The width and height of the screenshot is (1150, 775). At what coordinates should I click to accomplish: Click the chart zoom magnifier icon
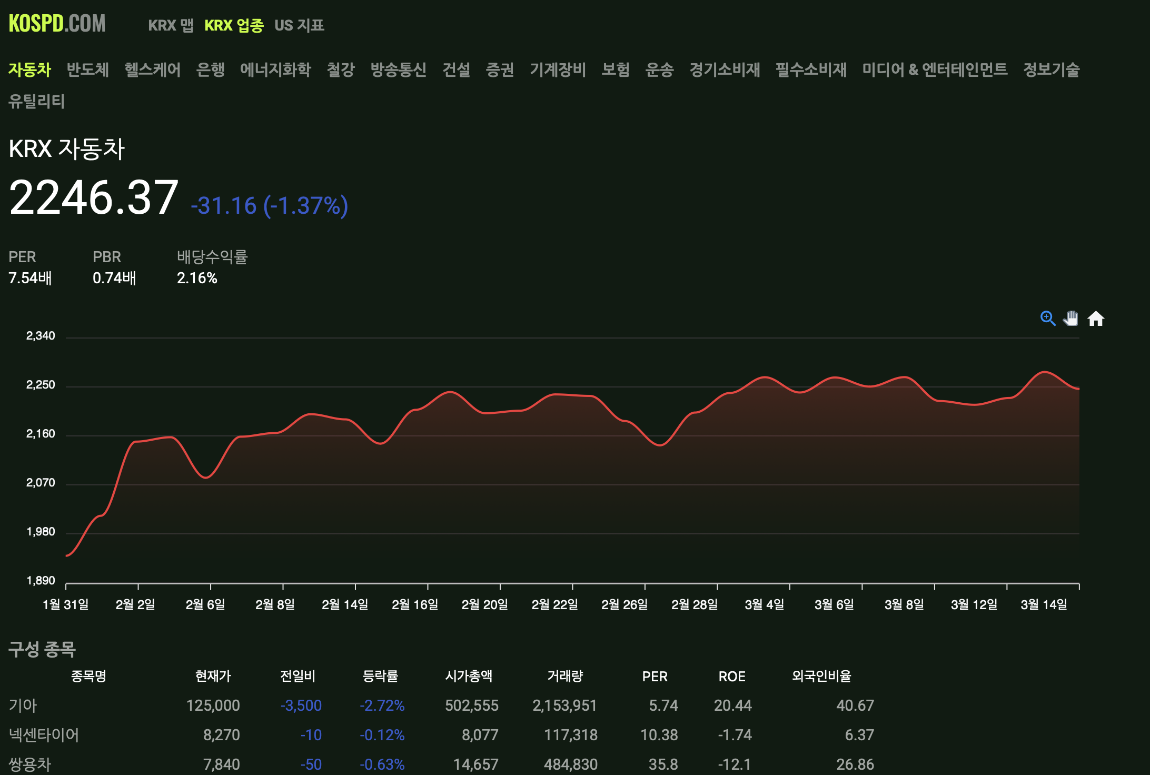coord(1048,319)
